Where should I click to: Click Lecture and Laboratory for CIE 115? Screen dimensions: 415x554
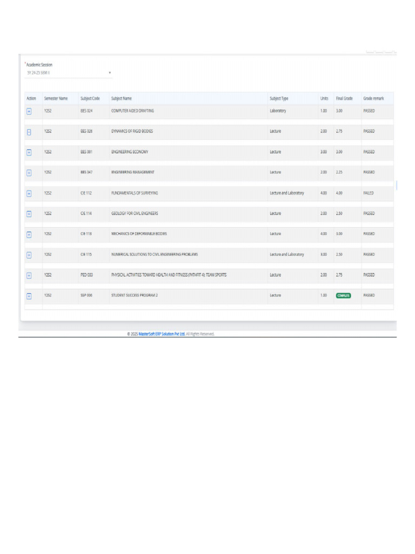(x=286, y=254)
